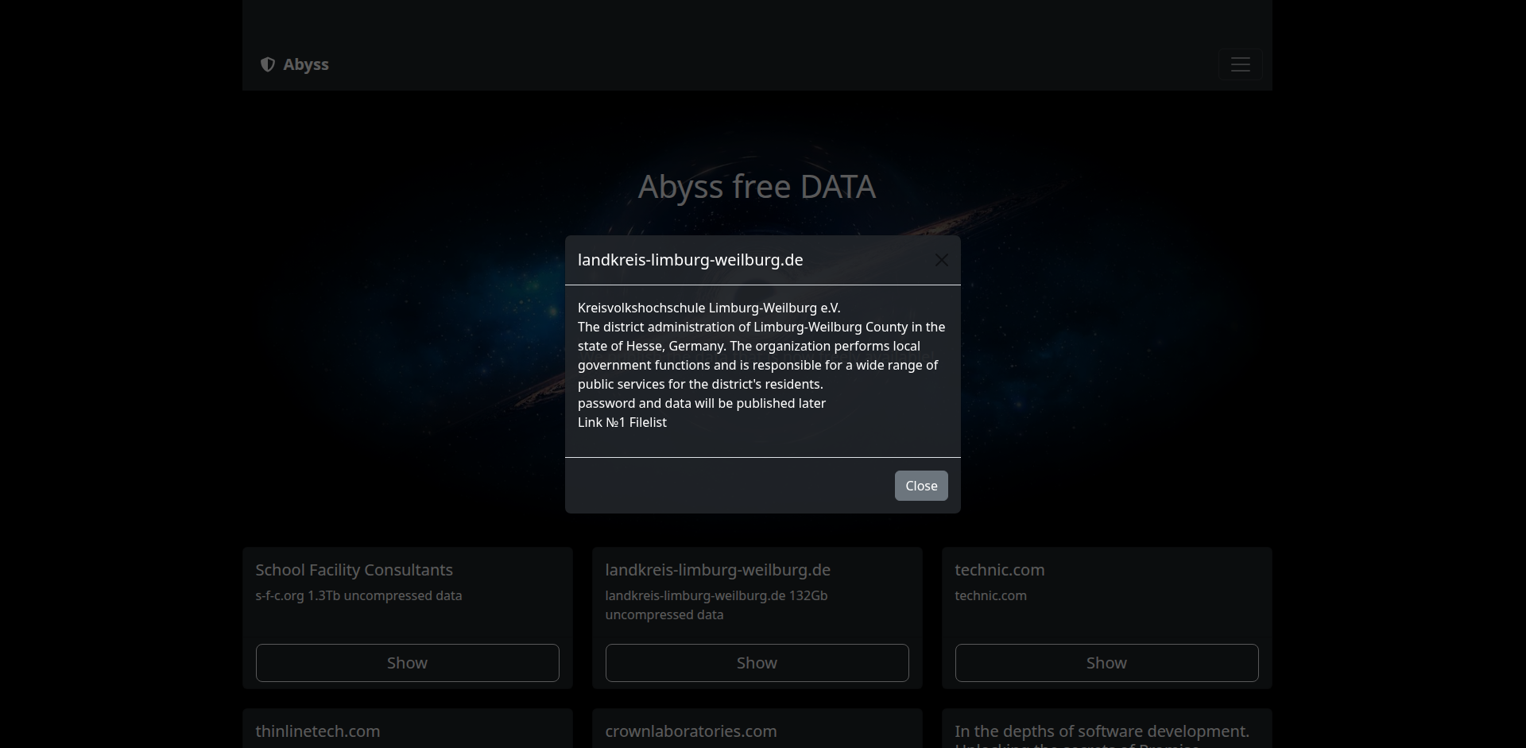This screenshot has height=748, width=1526.
Task: Show School Facility Consultants details
Action: click(x=407, y=663)
